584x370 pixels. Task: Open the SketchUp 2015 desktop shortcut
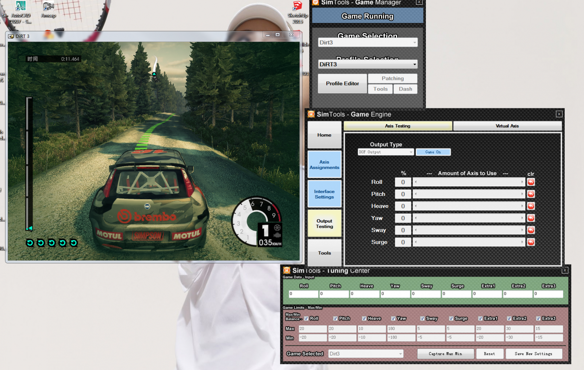(297, 12)
